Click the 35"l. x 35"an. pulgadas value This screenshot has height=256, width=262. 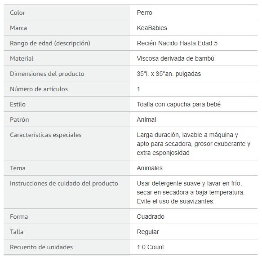[169, 74]
